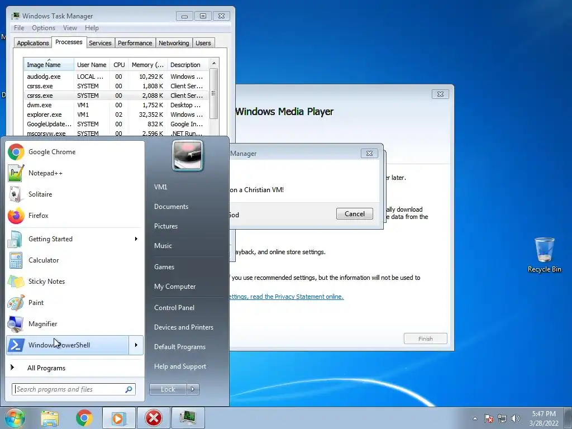Screen dimensions: 572x429
Task: Open Recycle Bin on the desktop
Action: (544, 255)
